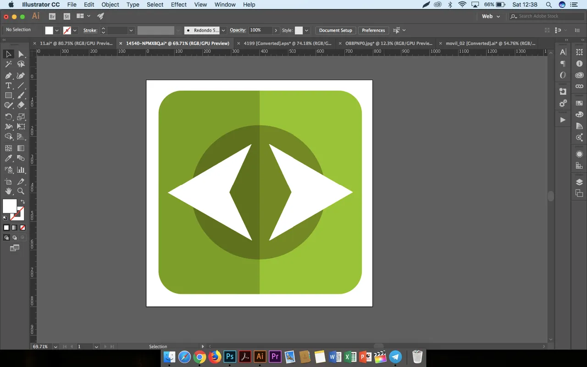
Task: Select the Gradient tool
Action: [x=21, y=148]
